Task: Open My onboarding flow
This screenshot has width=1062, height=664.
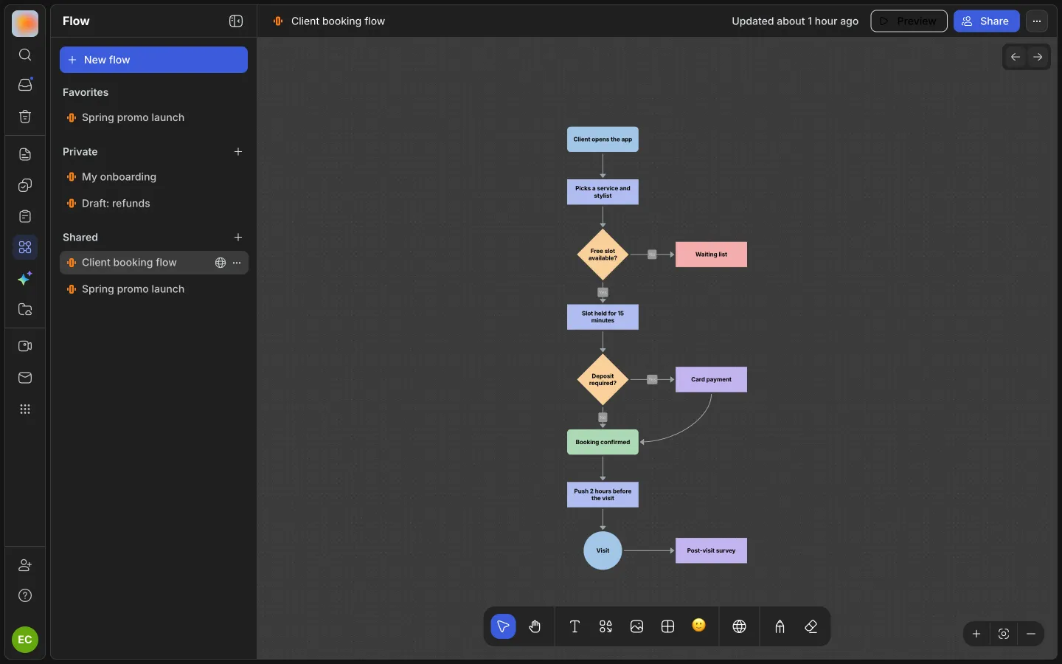Action: 153,177
